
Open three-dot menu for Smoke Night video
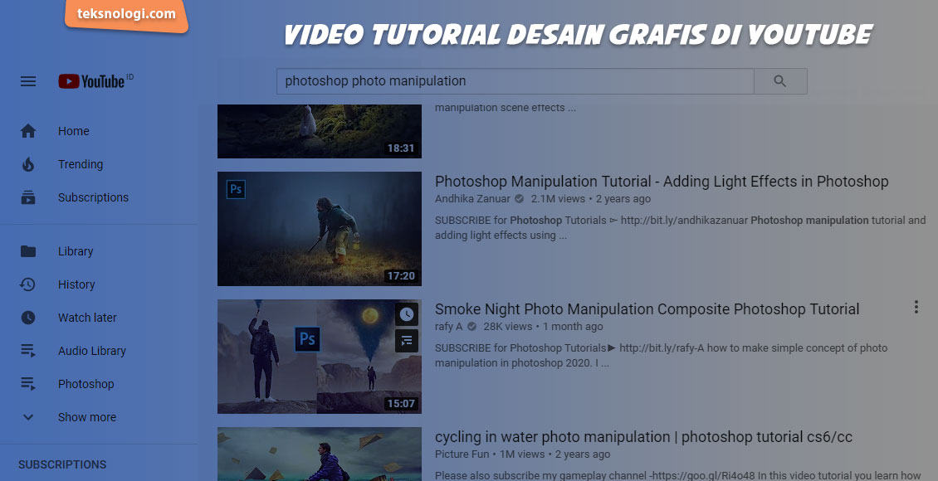click(916, 308)
